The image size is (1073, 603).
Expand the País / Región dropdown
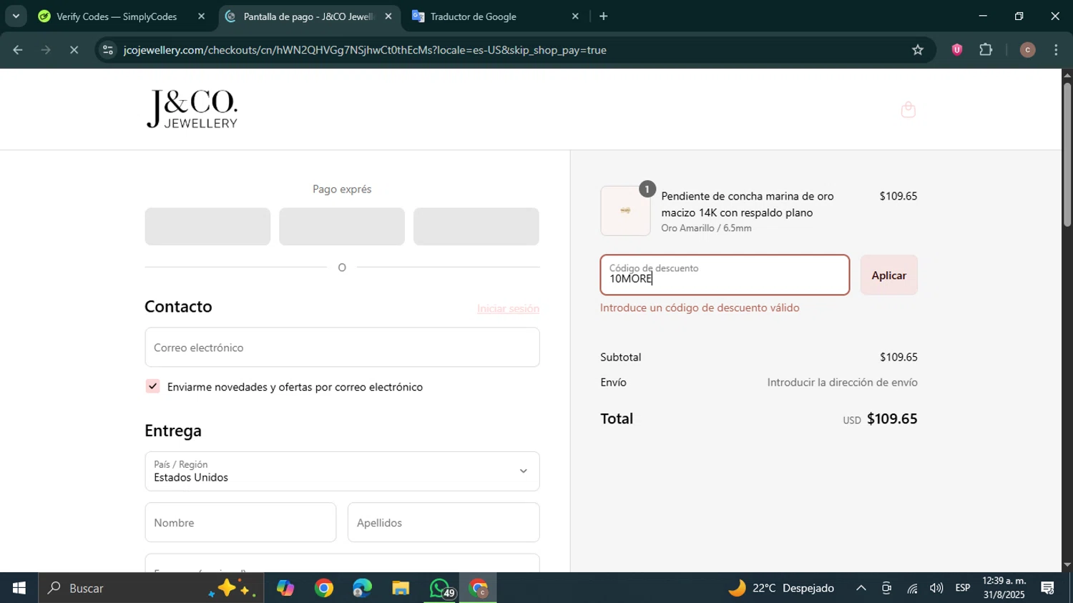pos(342,471)
